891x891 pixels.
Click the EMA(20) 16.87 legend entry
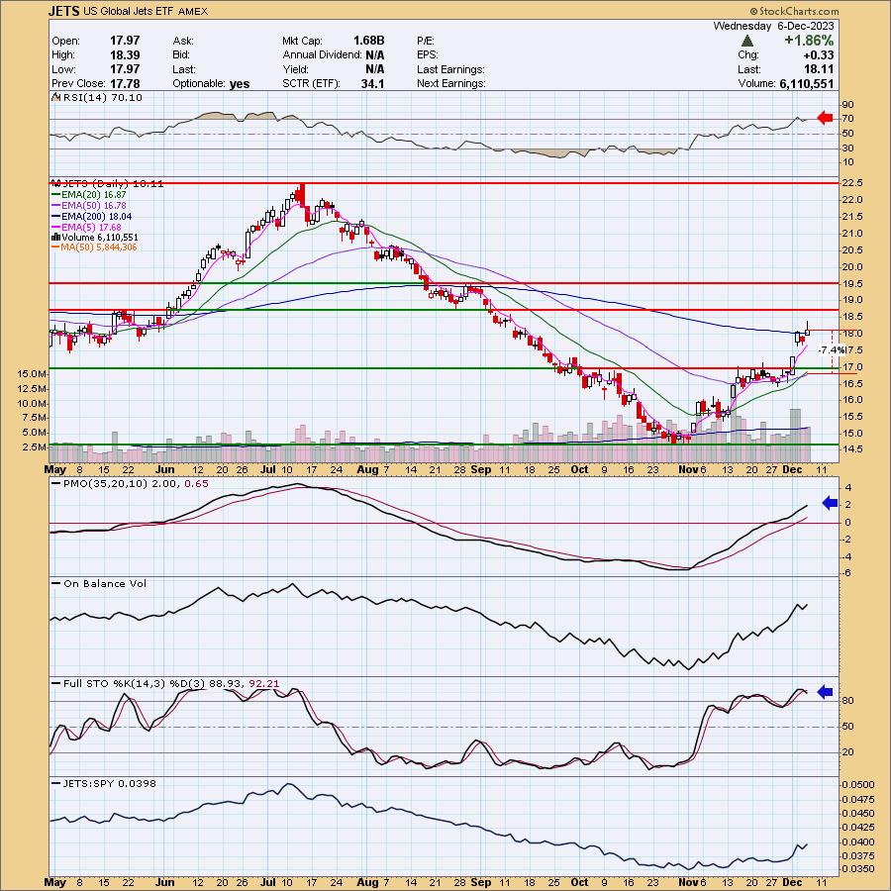[x=93, y=194]
